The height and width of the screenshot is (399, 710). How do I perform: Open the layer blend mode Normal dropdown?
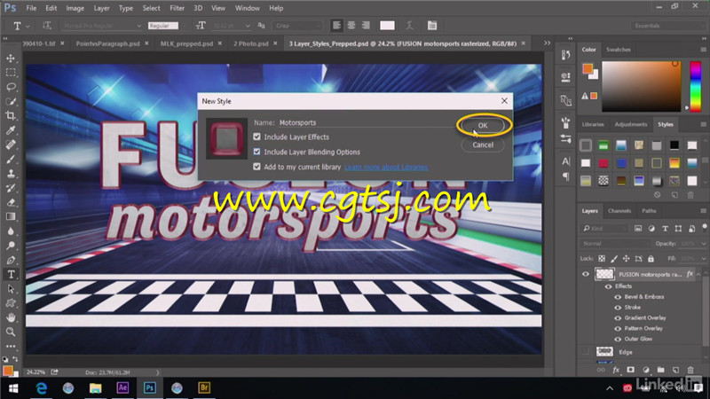(614, 243)
